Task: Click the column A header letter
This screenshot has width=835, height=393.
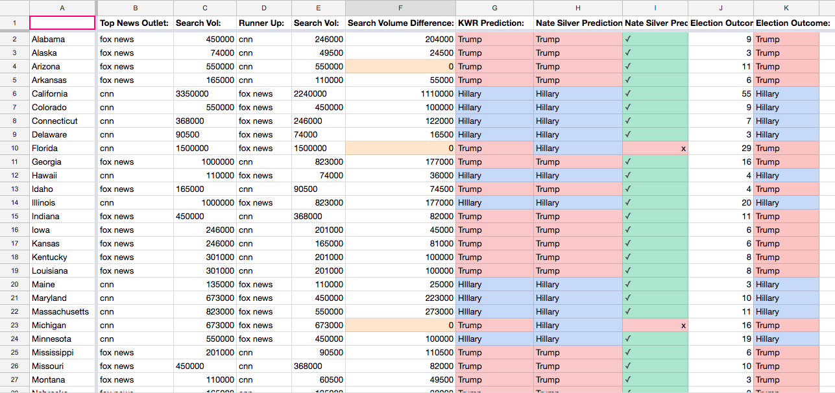Action: pyautogui.click(x=62, y=8)
